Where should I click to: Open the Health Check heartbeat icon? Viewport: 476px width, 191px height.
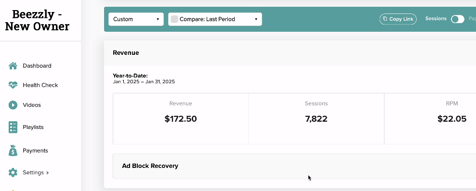coord(13,85)
